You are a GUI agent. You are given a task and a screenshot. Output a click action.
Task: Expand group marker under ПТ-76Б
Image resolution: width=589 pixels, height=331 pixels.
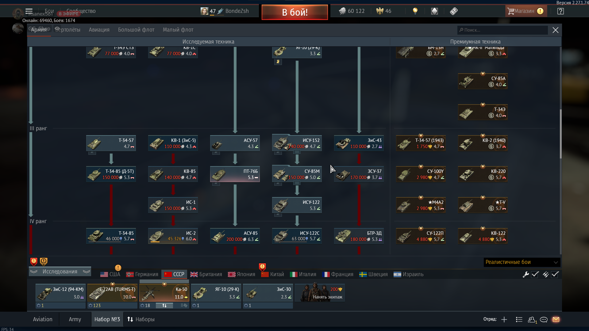tap(216, 184)
